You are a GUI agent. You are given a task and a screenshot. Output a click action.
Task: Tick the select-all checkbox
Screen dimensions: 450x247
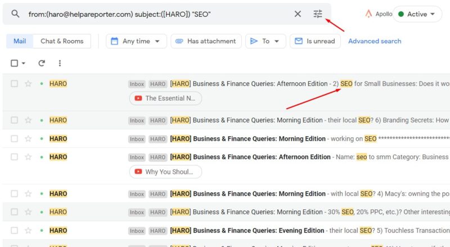[x=15, y=63]
